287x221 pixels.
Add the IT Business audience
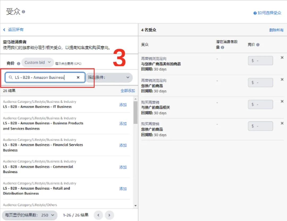123,105
